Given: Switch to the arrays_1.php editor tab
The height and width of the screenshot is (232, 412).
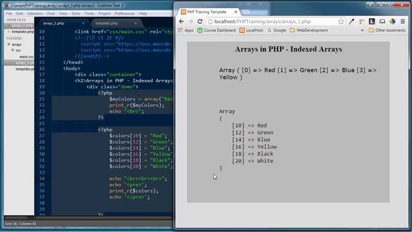Looking at the screenshot, I should [53, 23].
